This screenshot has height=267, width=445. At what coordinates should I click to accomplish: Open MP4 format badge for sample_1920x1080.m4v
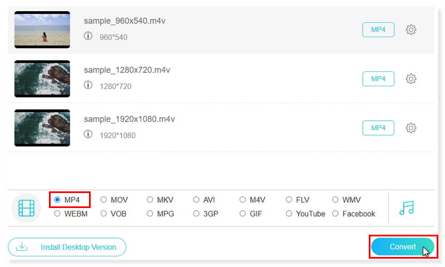click(378, 128)
